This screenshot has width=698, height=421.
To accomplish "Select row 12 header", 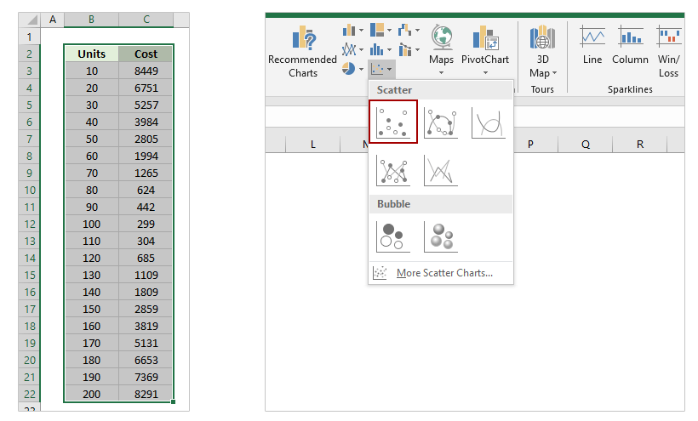I will [30, 224].
